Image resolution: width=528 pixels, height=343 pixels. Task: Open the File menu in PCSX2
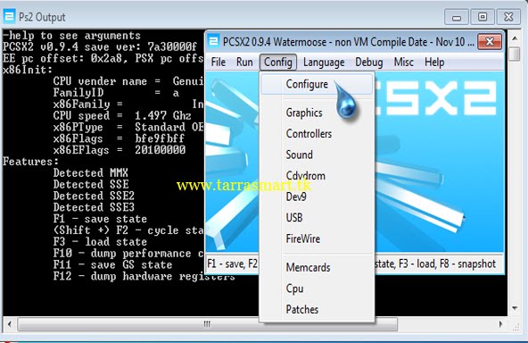[x=219, y=62]
